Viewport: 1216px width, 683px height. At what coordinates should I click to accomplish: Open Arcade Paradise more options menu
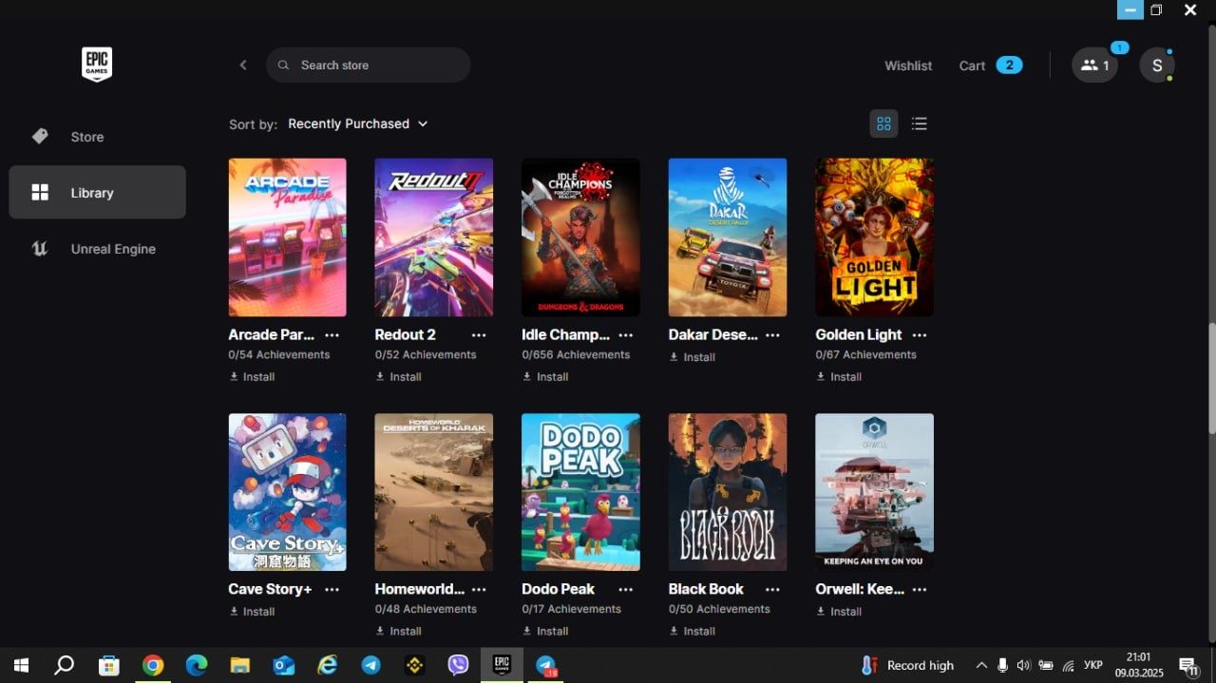pos(332,335)
